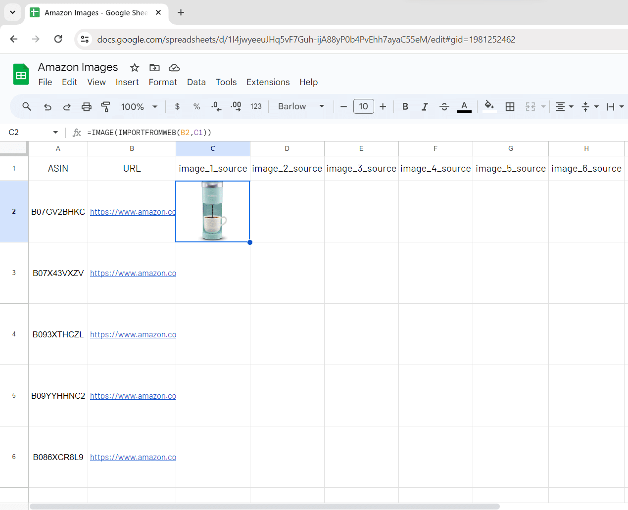Viewport: 628px width, 510px height.
Task: Open the Extensions menu
Action: coord(268,82)
